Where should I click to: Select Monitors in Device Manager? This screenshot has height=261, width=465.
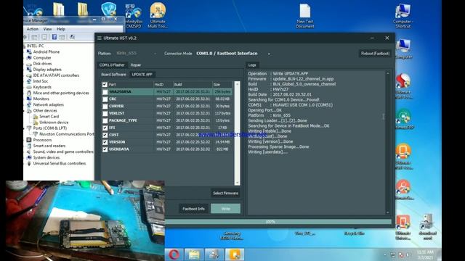(41, 99)
